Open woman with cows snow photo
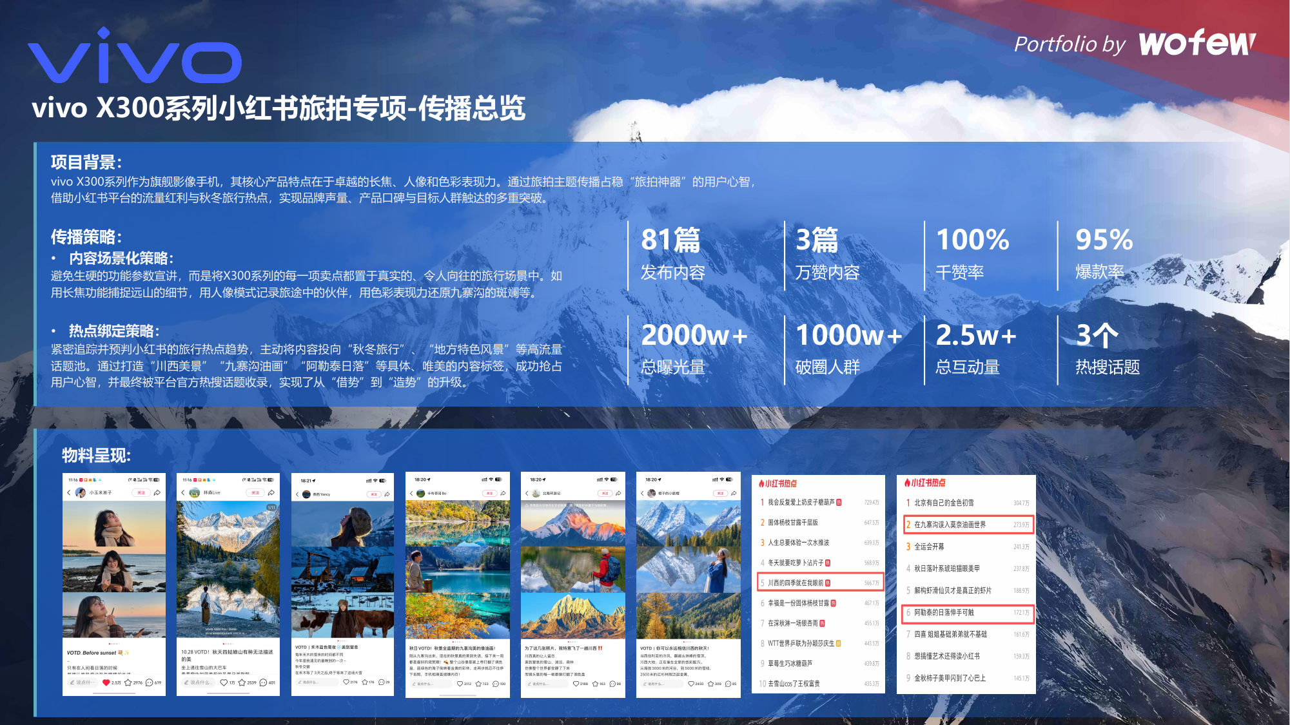Image resolution: width=1290 pixels, height=725 pixels. point(342,615)
